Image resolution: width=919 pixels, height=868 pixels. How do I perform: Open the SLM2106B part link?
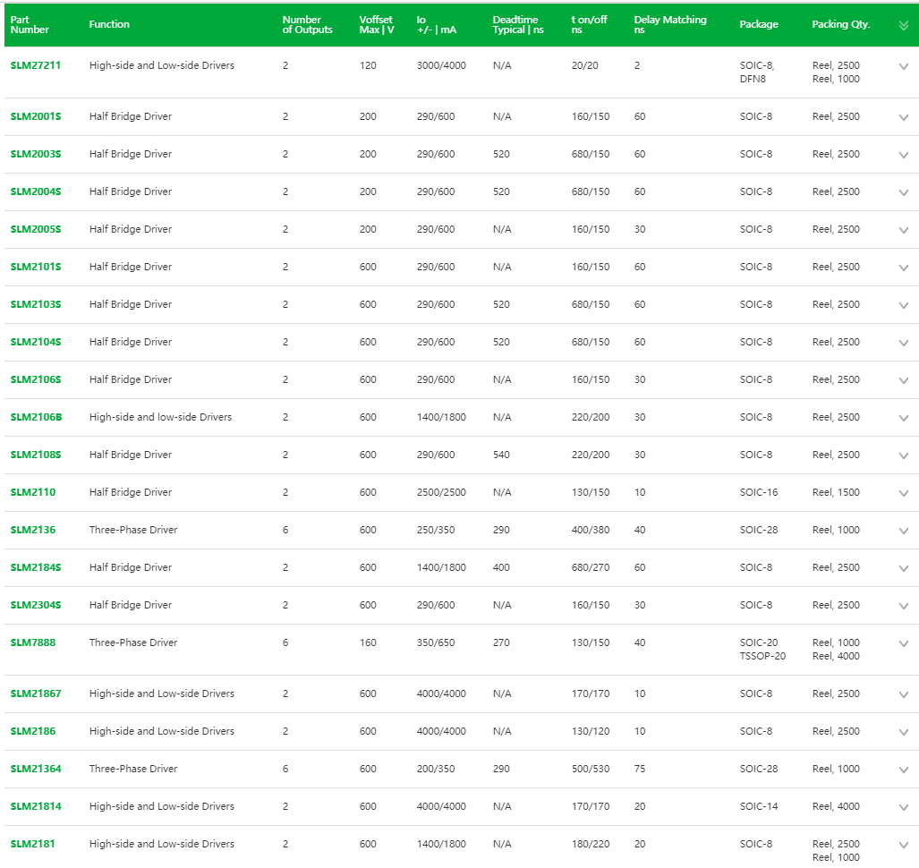(x=36, y=417)
